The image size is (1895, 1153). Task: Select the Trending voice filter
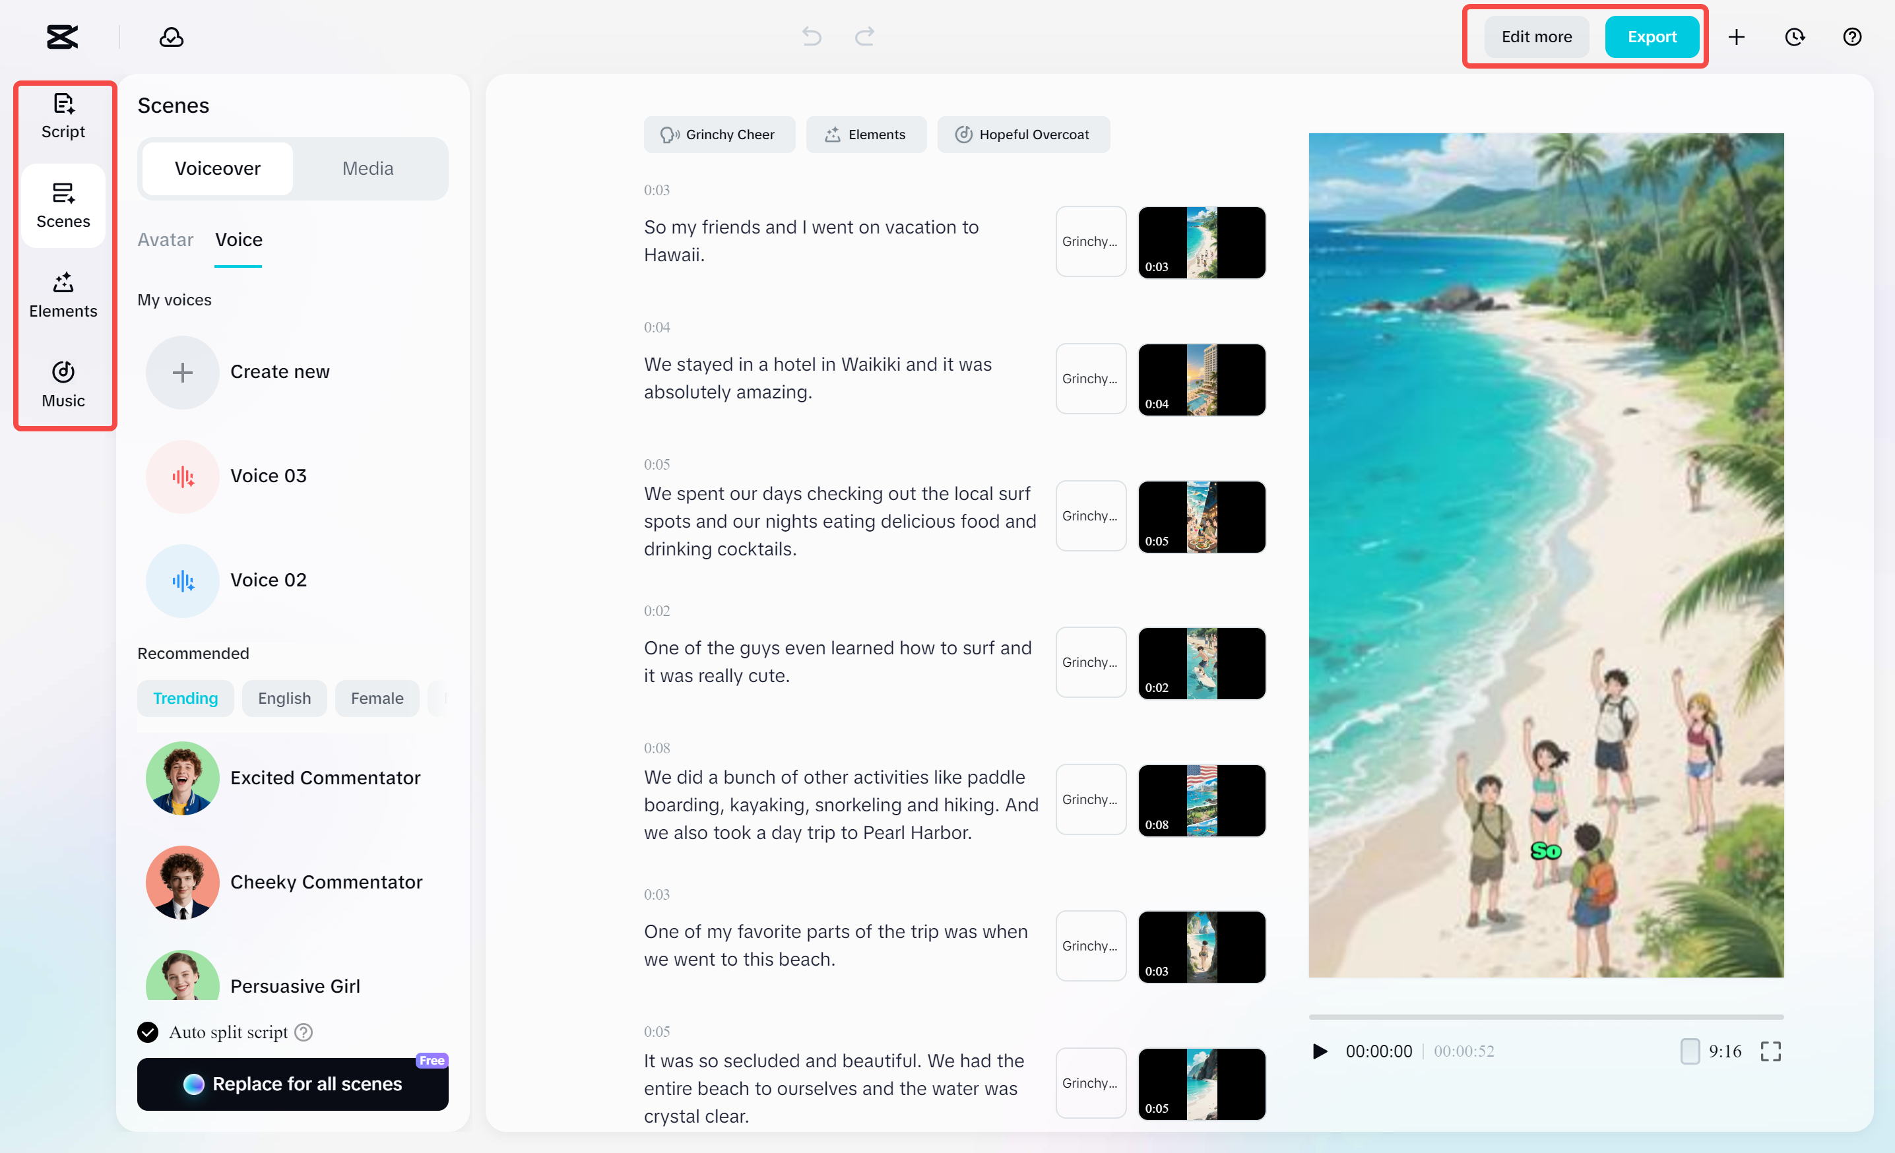point(185,698)
